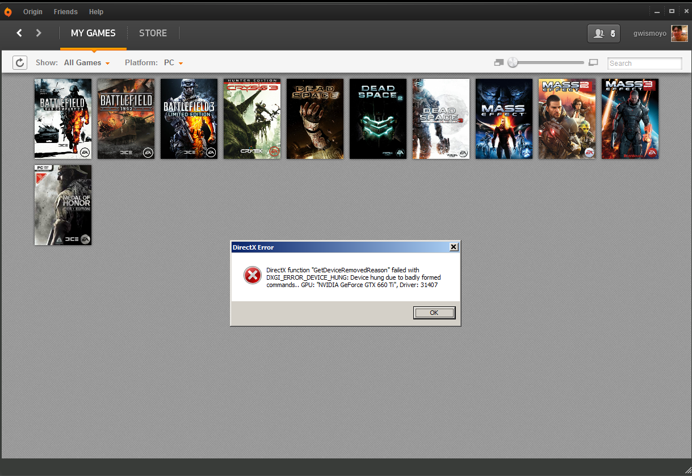Maximize the Origin window
The width and height of the screenshot is (692, 476).
tap(672, 11)
